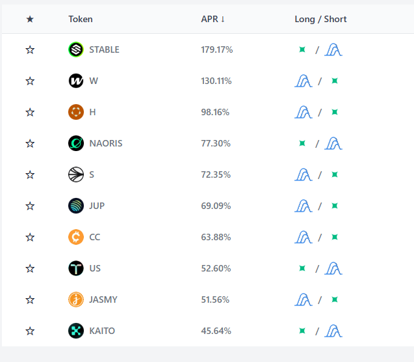
Task: Select the 179.17% APR value
Action: (x=217, y=49)
